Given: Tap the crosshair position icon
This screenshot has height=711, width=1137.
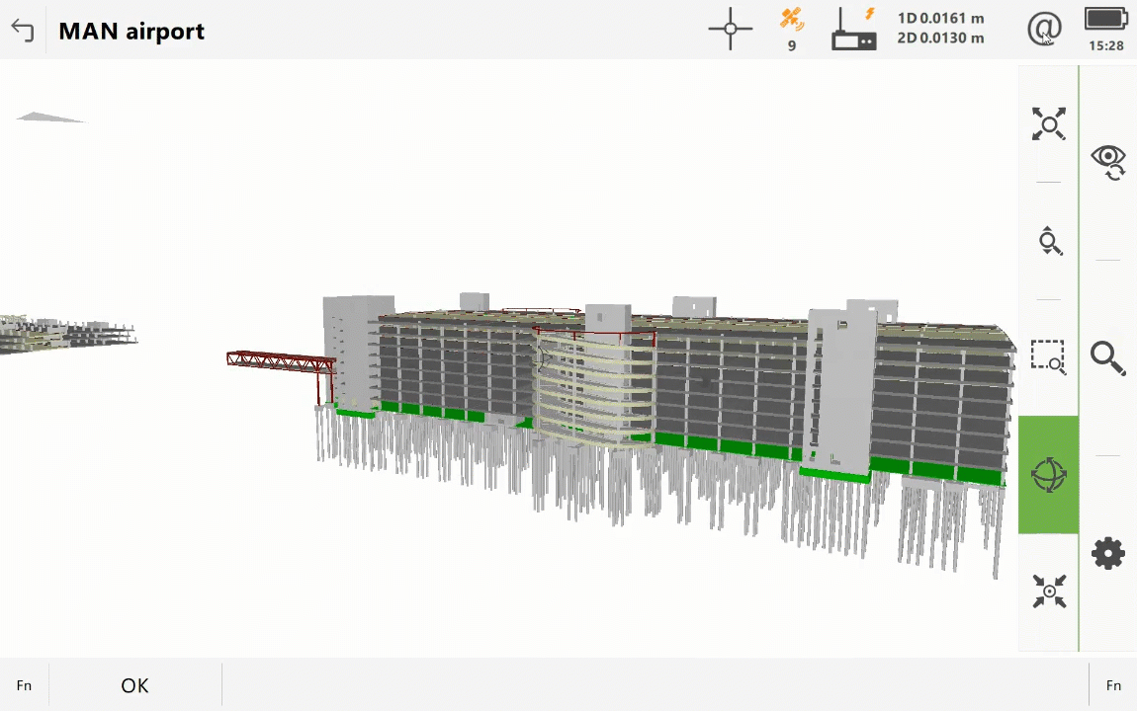Looking at the screenshot, I should pos(731,29).
